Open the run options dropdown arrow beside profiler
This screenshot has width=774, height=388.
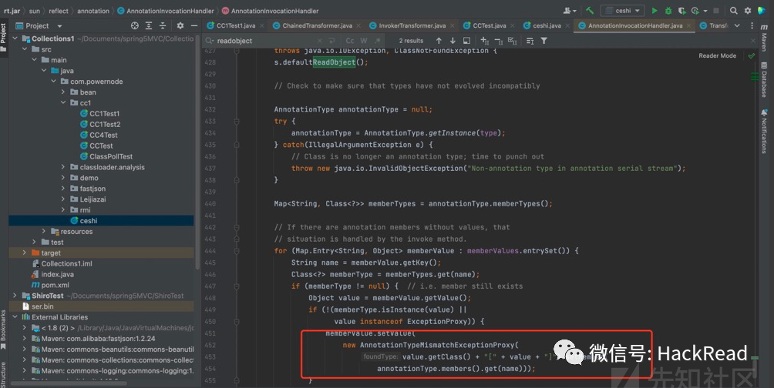point(705,11)
